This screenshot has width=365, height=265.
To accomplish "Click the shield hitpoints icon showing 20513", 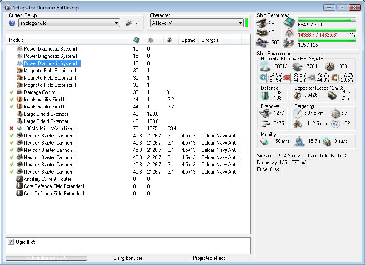I will click(265, 67).
